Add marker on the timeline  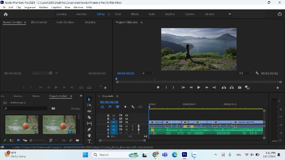[x=125, y=107]
